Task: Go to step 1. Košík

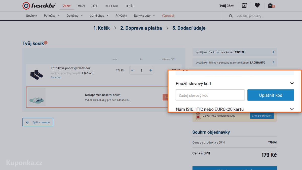Action: click(102, 28)
